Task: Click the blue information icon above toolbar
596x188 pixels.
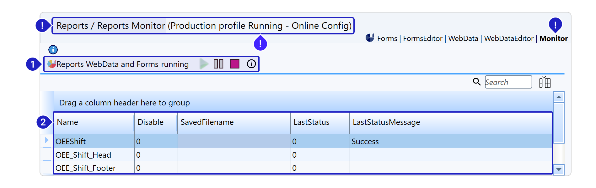Action: pos(53,49)
